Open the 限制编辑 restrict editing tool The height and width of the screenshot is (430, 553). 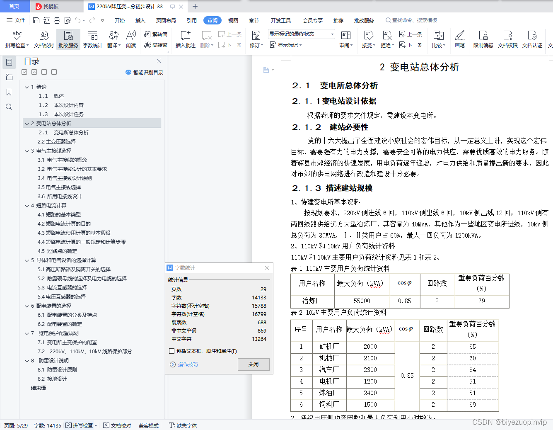[483, 39]
